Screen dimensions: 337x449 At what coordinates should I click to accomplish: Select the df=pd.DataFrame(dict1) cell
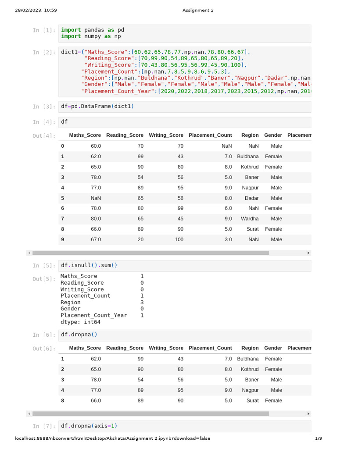point(185,107)
